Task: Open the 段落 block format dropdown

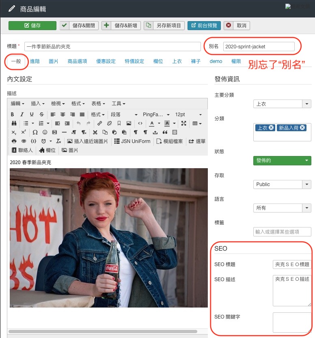Action: pos(124,115)
